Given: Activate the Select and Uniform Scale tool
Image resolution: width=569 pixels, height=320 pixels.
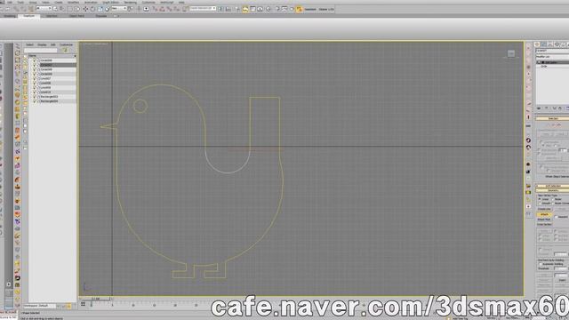Looking at the screenshot, I should tap(100, 9).
